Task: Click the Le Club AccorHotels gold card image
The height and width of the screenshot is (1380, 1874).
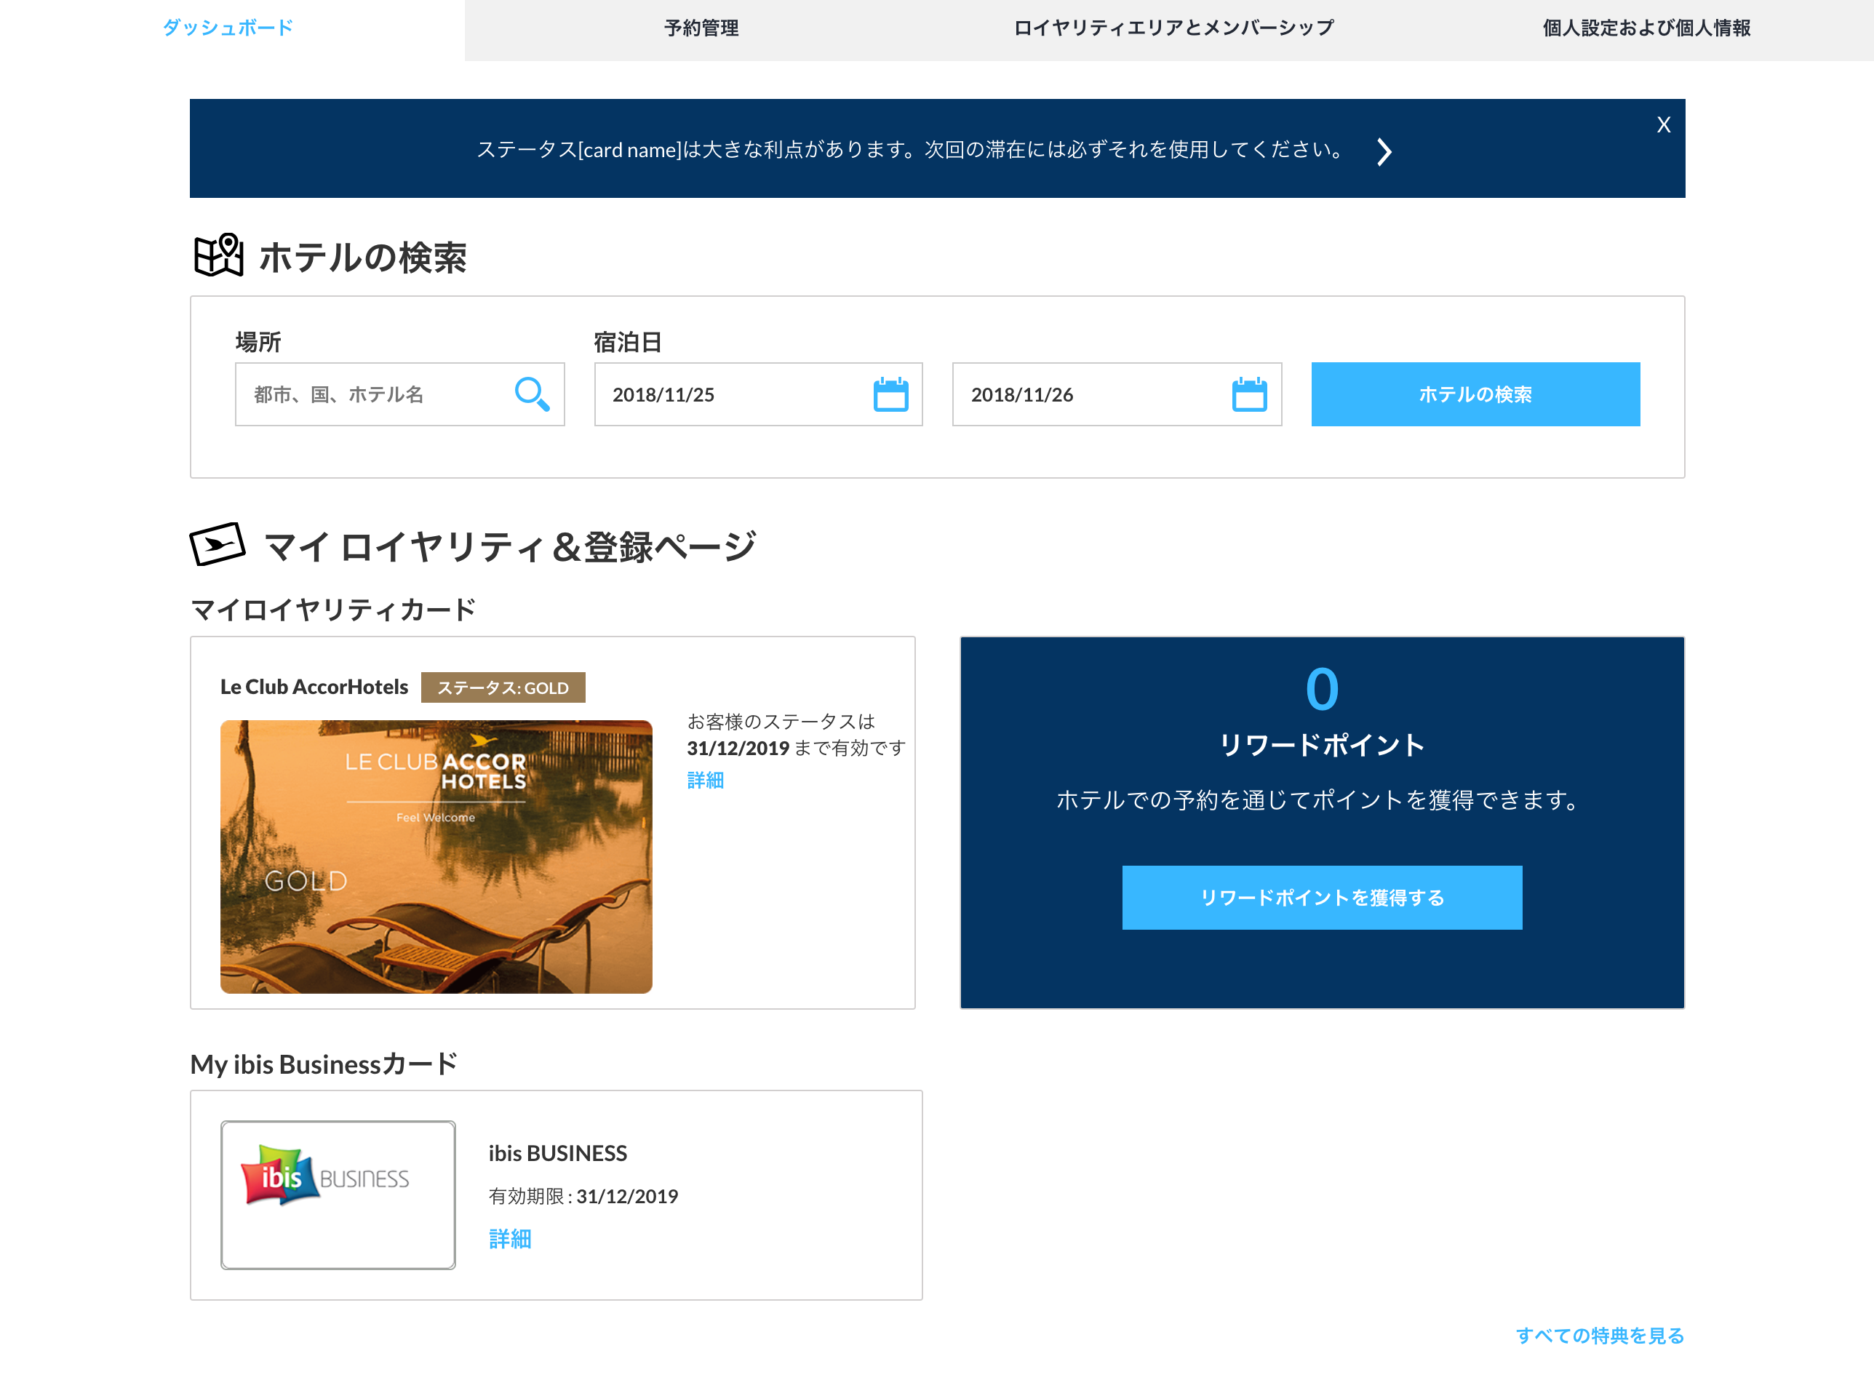Action: 436,857
